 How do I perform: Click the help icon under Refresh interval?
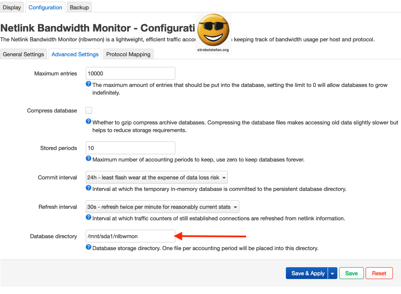(89, 217)
